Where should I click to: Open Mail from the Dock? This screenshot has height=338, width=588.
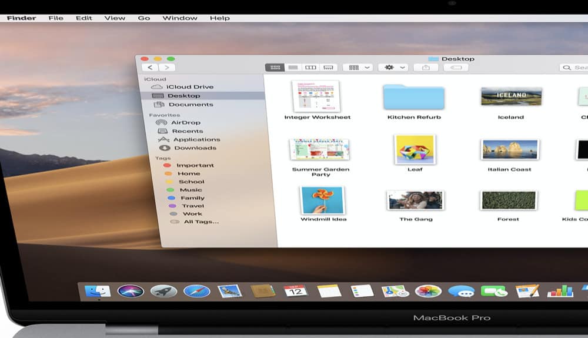(229, 291)
